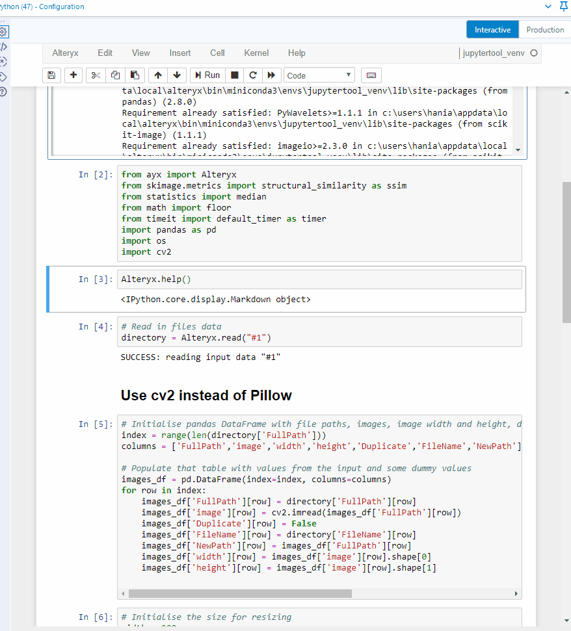Open the XML code view sidebar icon

pyautogui.click(x=3, y=47)
